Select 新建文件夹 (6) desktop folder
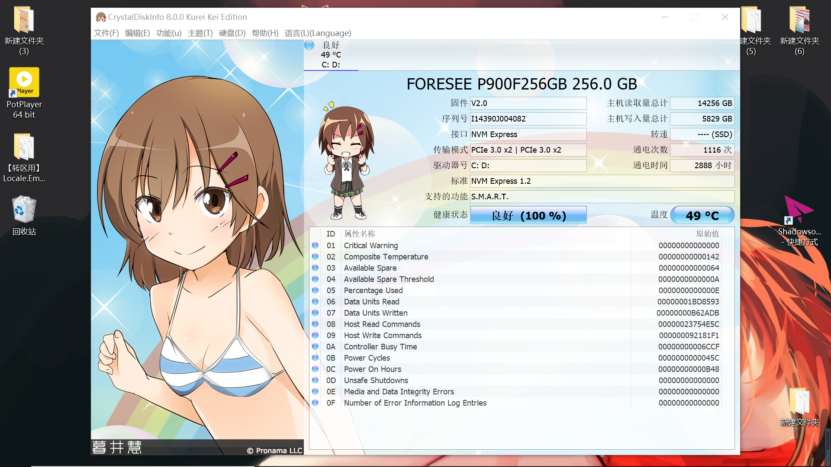The image size is (831, 467). pyautogui.click(x=799, y=30)
